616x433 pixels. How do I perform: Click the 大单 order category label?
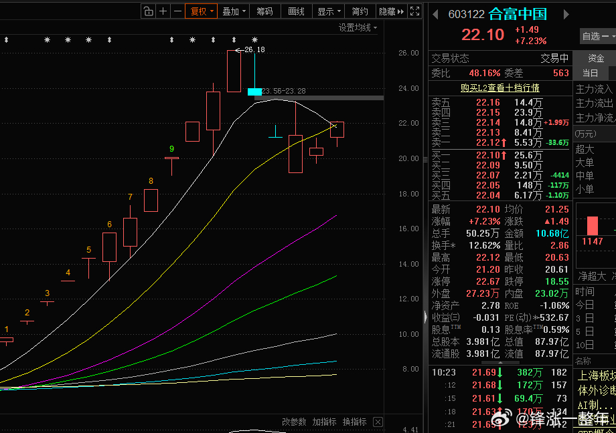click(585, 163)
